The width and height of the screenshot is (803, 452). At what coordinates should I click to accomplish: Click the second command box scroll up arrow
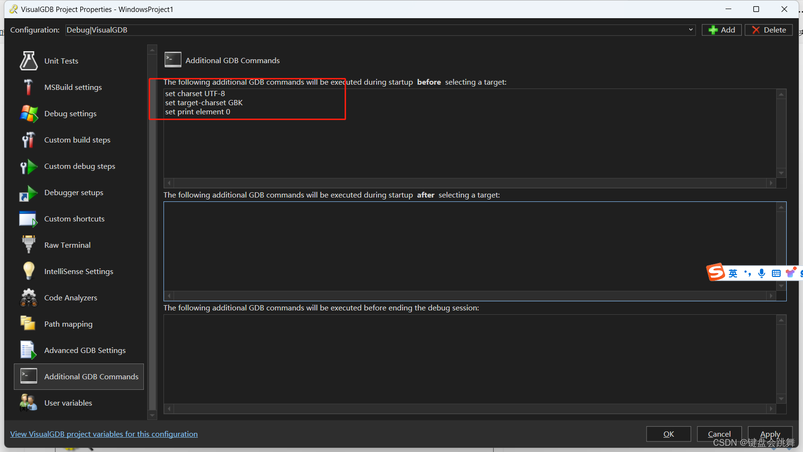pyautogui.click(x=781, y=207)
